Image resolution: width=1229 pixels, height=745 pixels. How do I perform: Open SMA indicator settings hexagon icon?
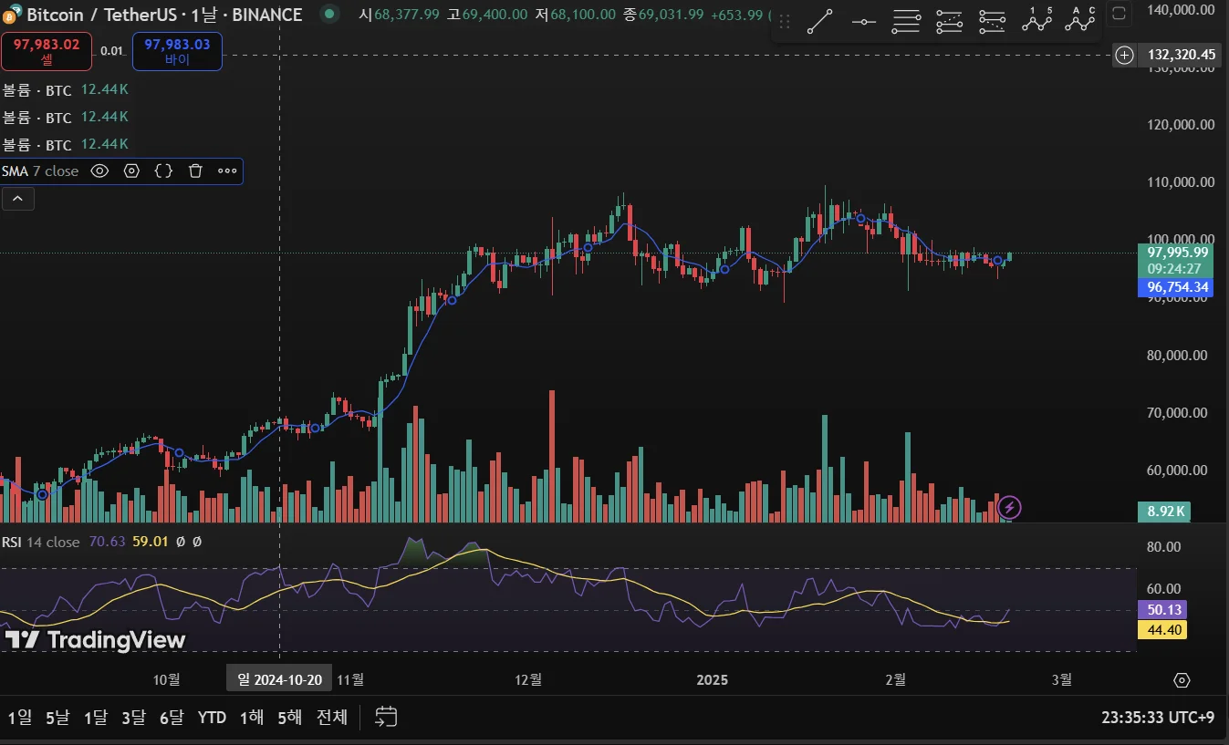click(x=131, y=171)
